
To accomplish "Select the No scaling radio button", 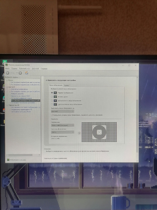I will (x=52, y=100).
